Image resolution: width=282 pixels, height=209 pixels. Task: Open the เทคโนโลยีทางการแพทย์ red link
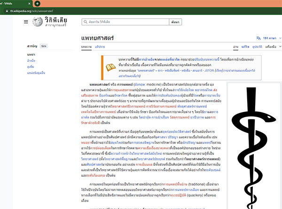[98, 112]
